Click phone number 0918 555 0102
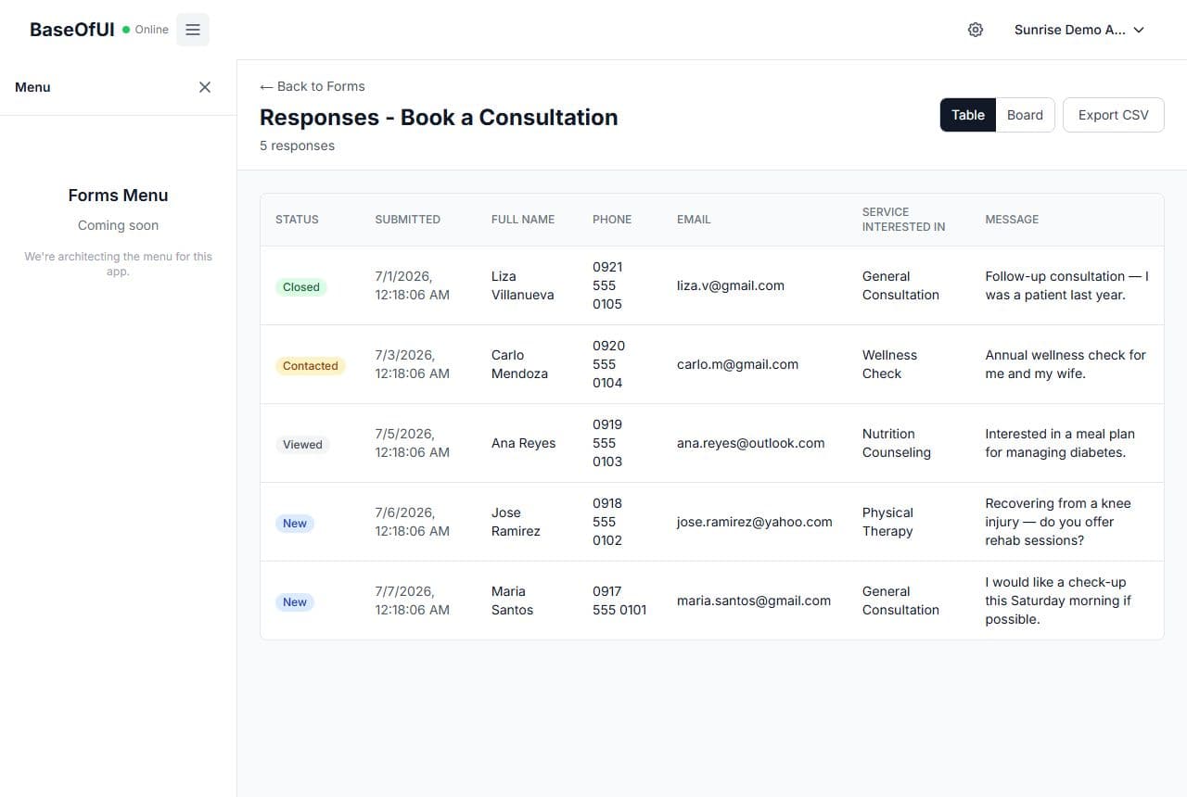Viewport: 1187px width, 797px height. pos(607,522)
